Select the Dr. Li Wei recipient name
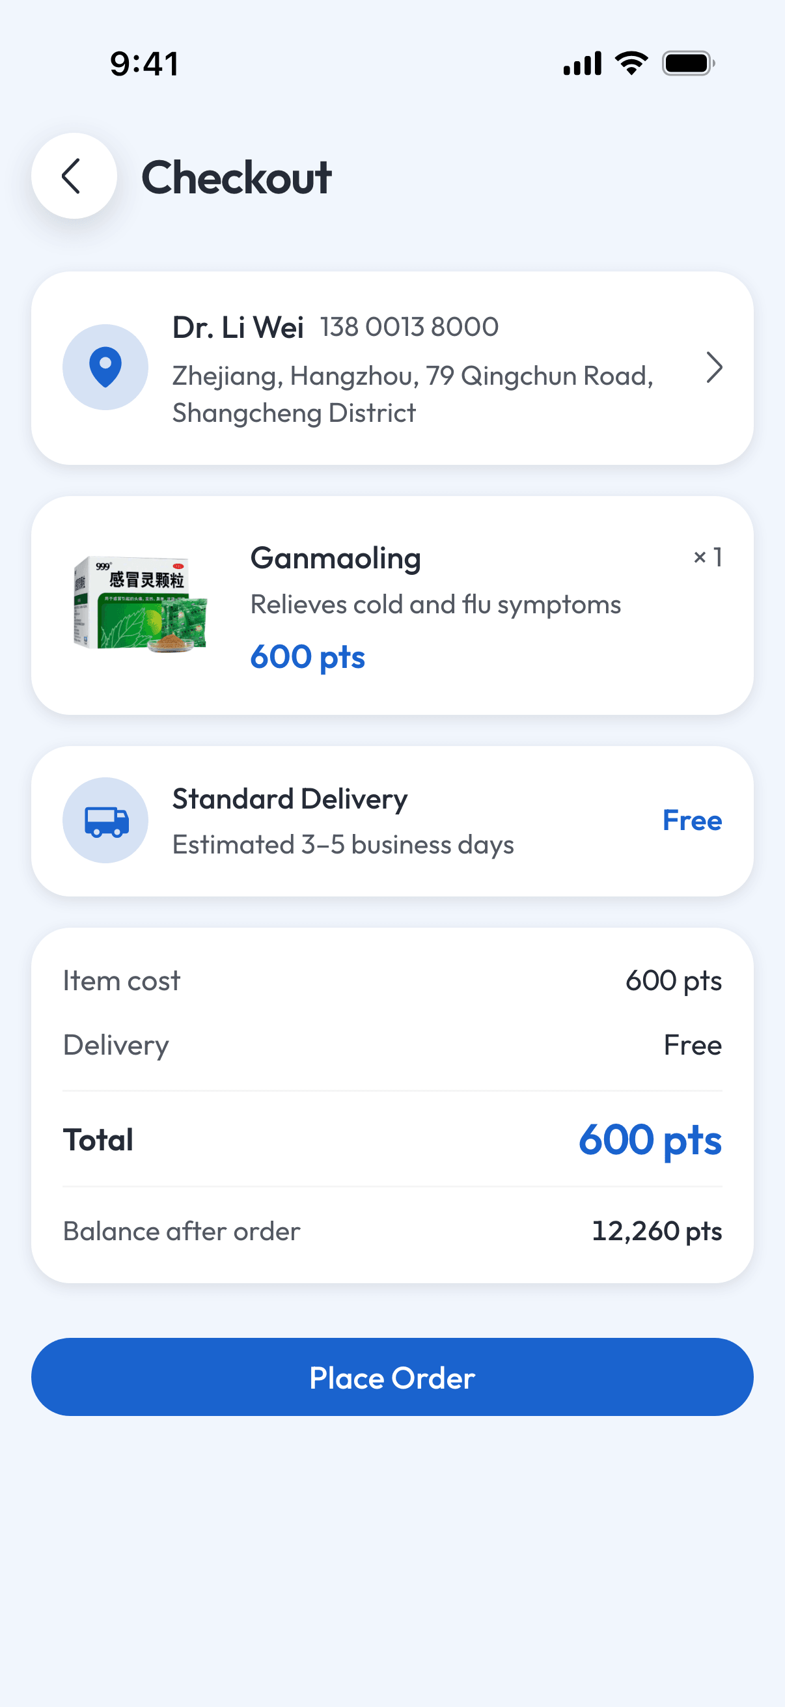The width and height of the screenshot is (785, 1707). [x=238, y=327]
